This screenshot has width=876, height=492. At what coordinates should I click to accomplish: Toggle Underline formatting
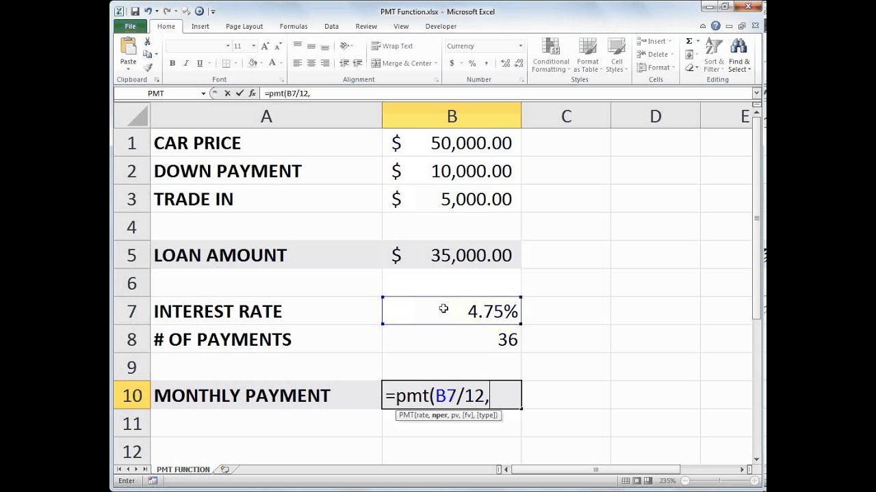[200, 63]
